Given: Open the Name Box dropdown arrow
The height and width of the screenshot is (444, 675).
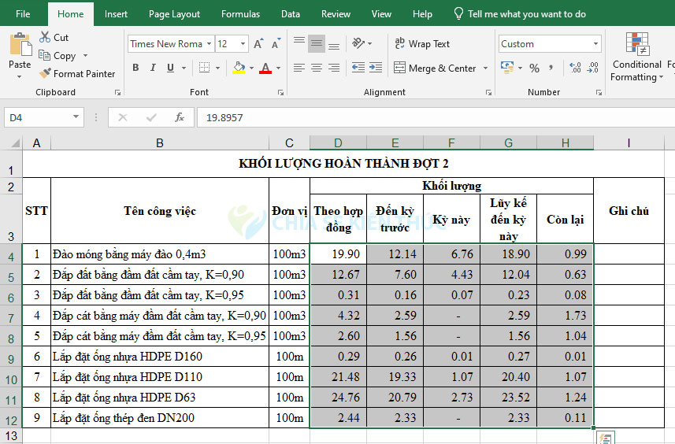Looking at the screenshot, I should pos(76,117).
